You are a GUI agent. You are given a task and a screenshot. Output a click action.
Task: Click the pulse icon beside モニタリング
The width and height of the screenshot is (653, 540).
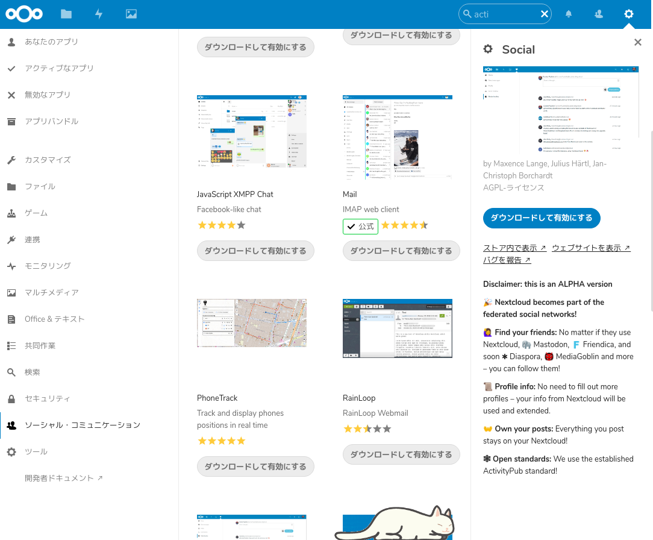11,266
